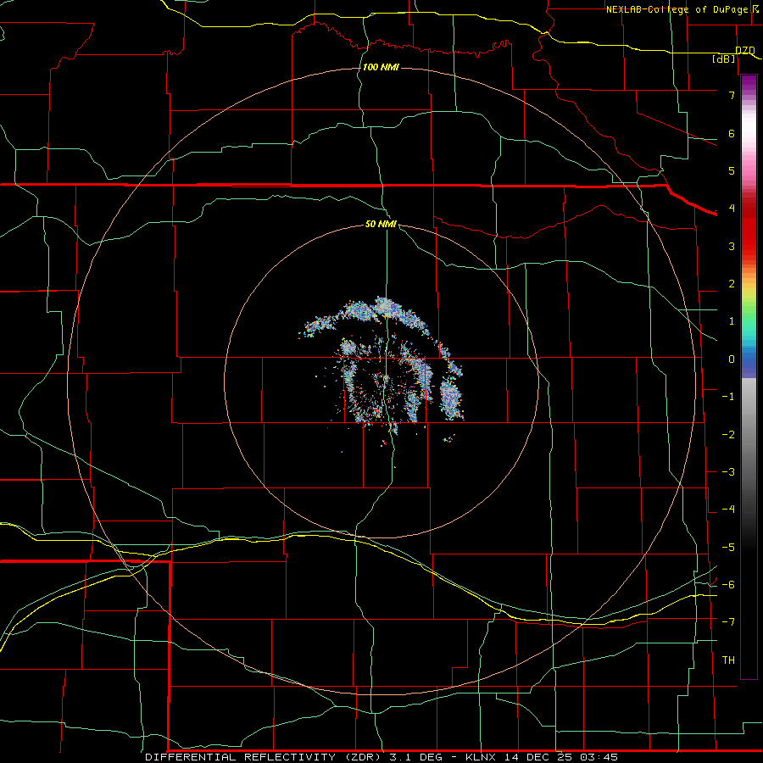Select the 5 dB tick label on the scale

pos(732,170)
